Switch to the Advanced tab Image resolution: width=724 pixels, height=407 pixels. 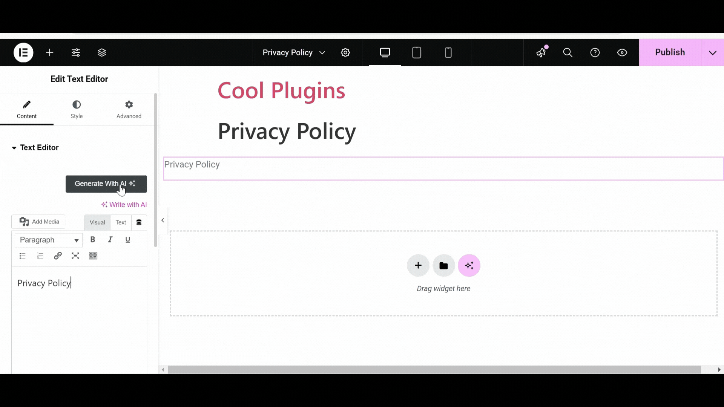point(129,110)
